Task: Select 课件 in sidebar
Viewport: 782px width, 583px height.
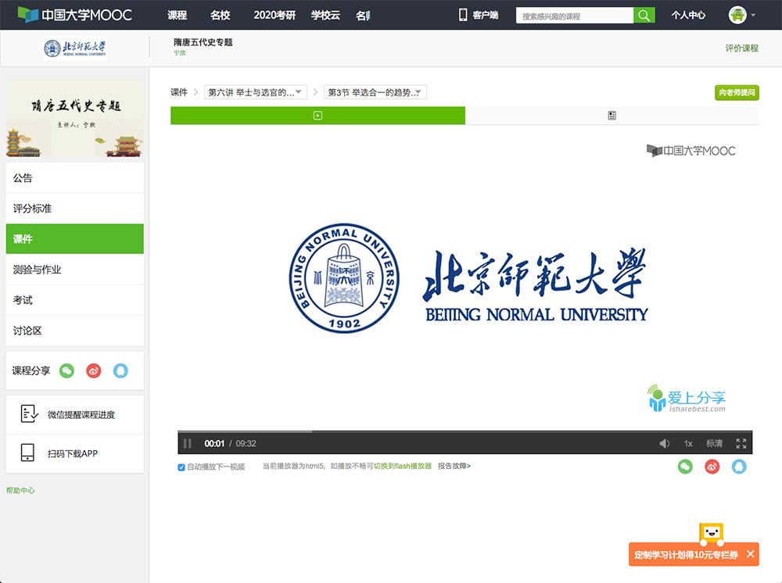Action: (x=75, y=238)
